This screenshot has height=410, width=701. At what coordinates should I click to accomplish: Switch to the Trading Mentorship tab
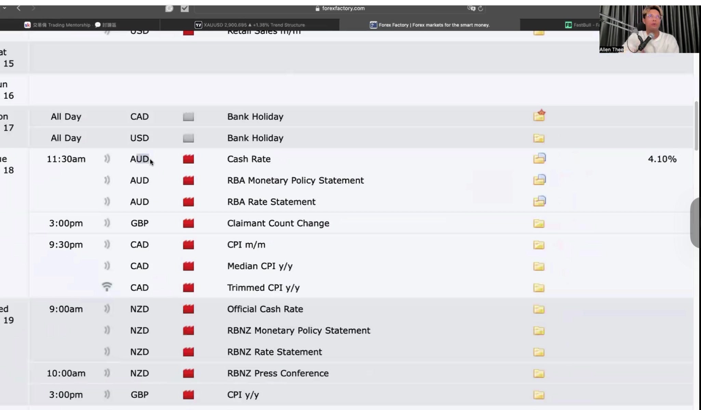coord(70,25)
